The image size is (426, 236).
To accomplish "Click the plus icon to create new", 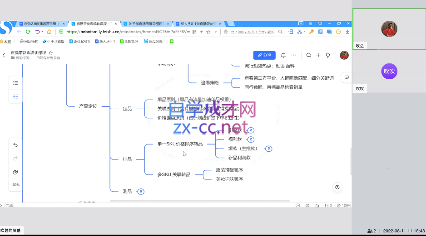I will coord(318,55).
